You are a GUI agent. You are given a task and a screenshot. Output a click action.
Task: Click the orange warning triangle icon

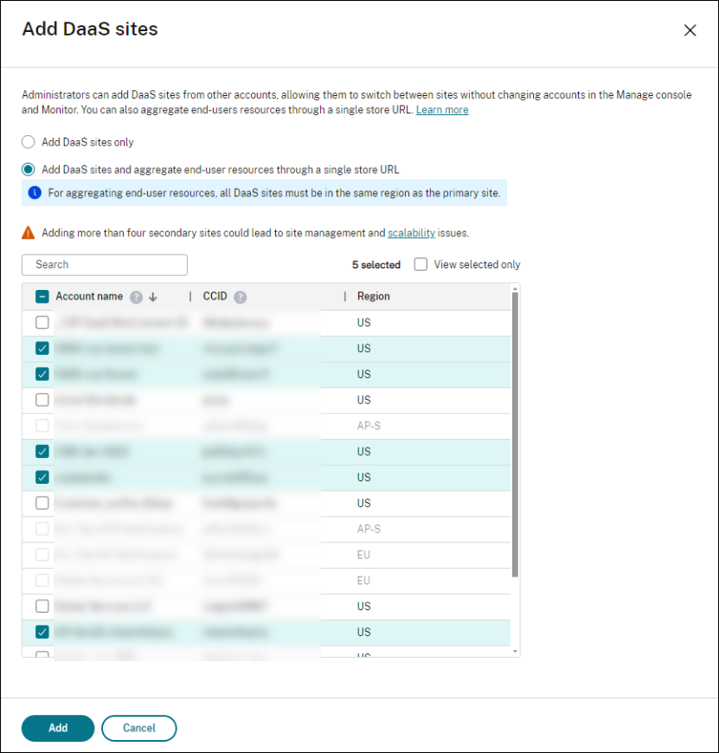pos(29,233)
